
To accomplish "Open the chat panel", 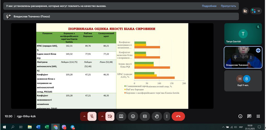I will 249,116.
